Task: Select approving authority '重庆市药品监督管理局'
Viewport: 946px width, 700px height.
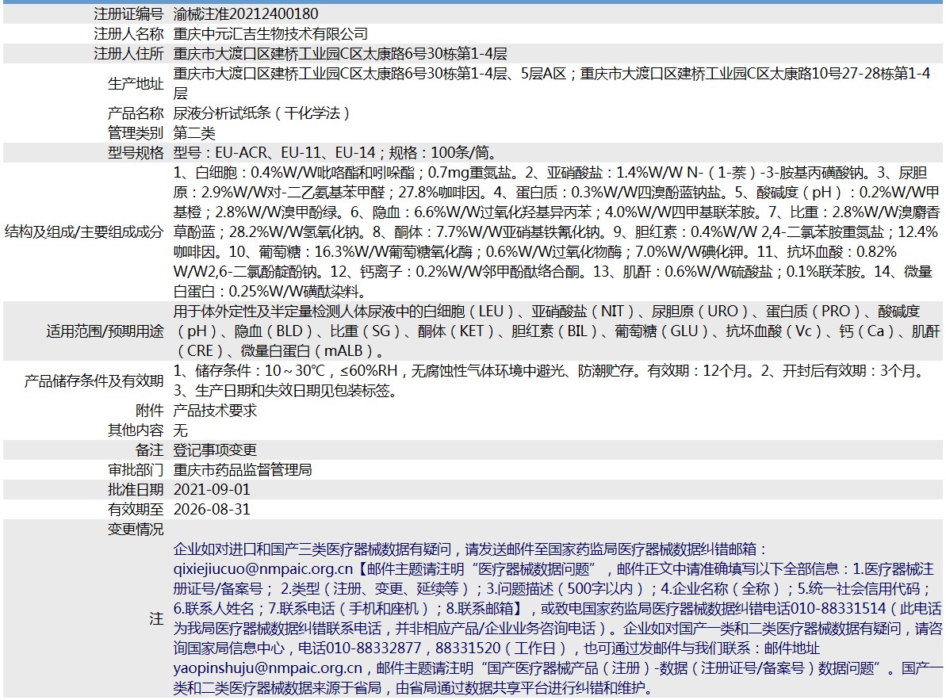Action: pos(243,470)
